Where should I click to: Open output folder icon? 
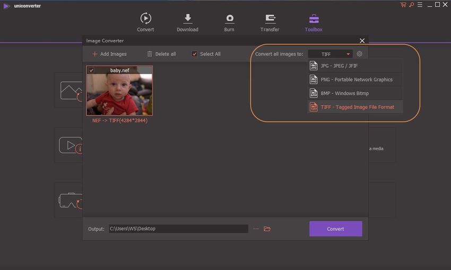267,229
